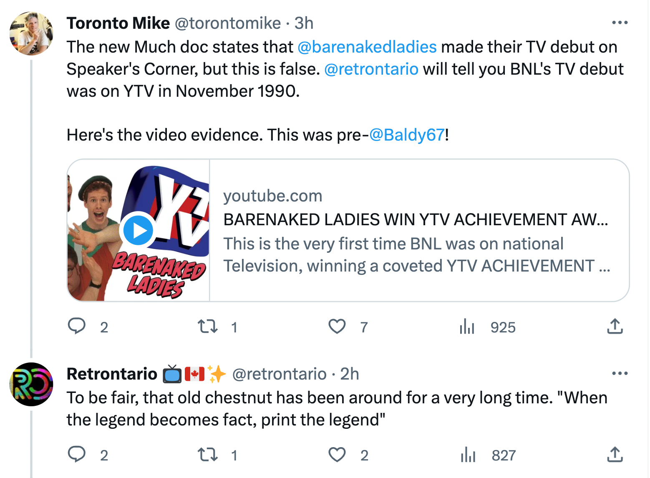Reply to Retrontario's tweet
This screenshot has height=478, width=650.
click(x=77, y=455)
